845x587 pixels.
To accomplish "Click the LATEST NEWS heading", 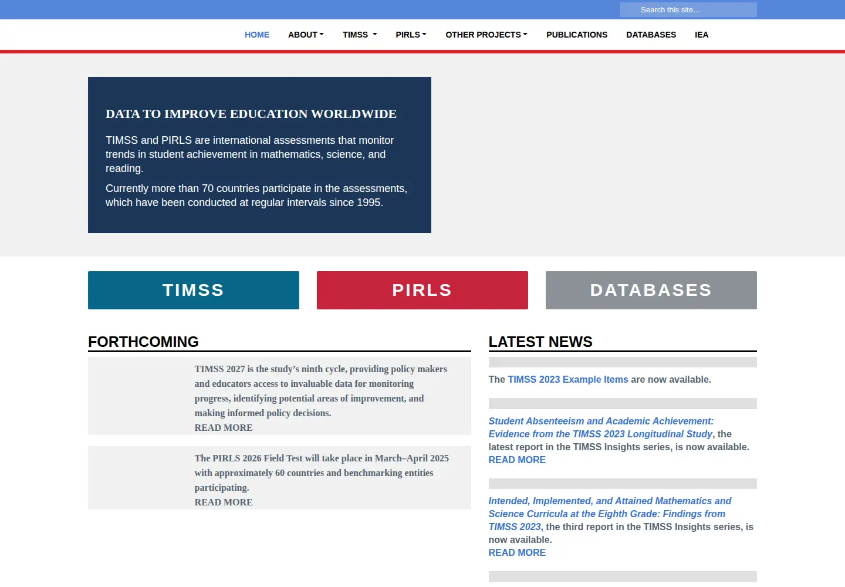I will click(540, 342).
